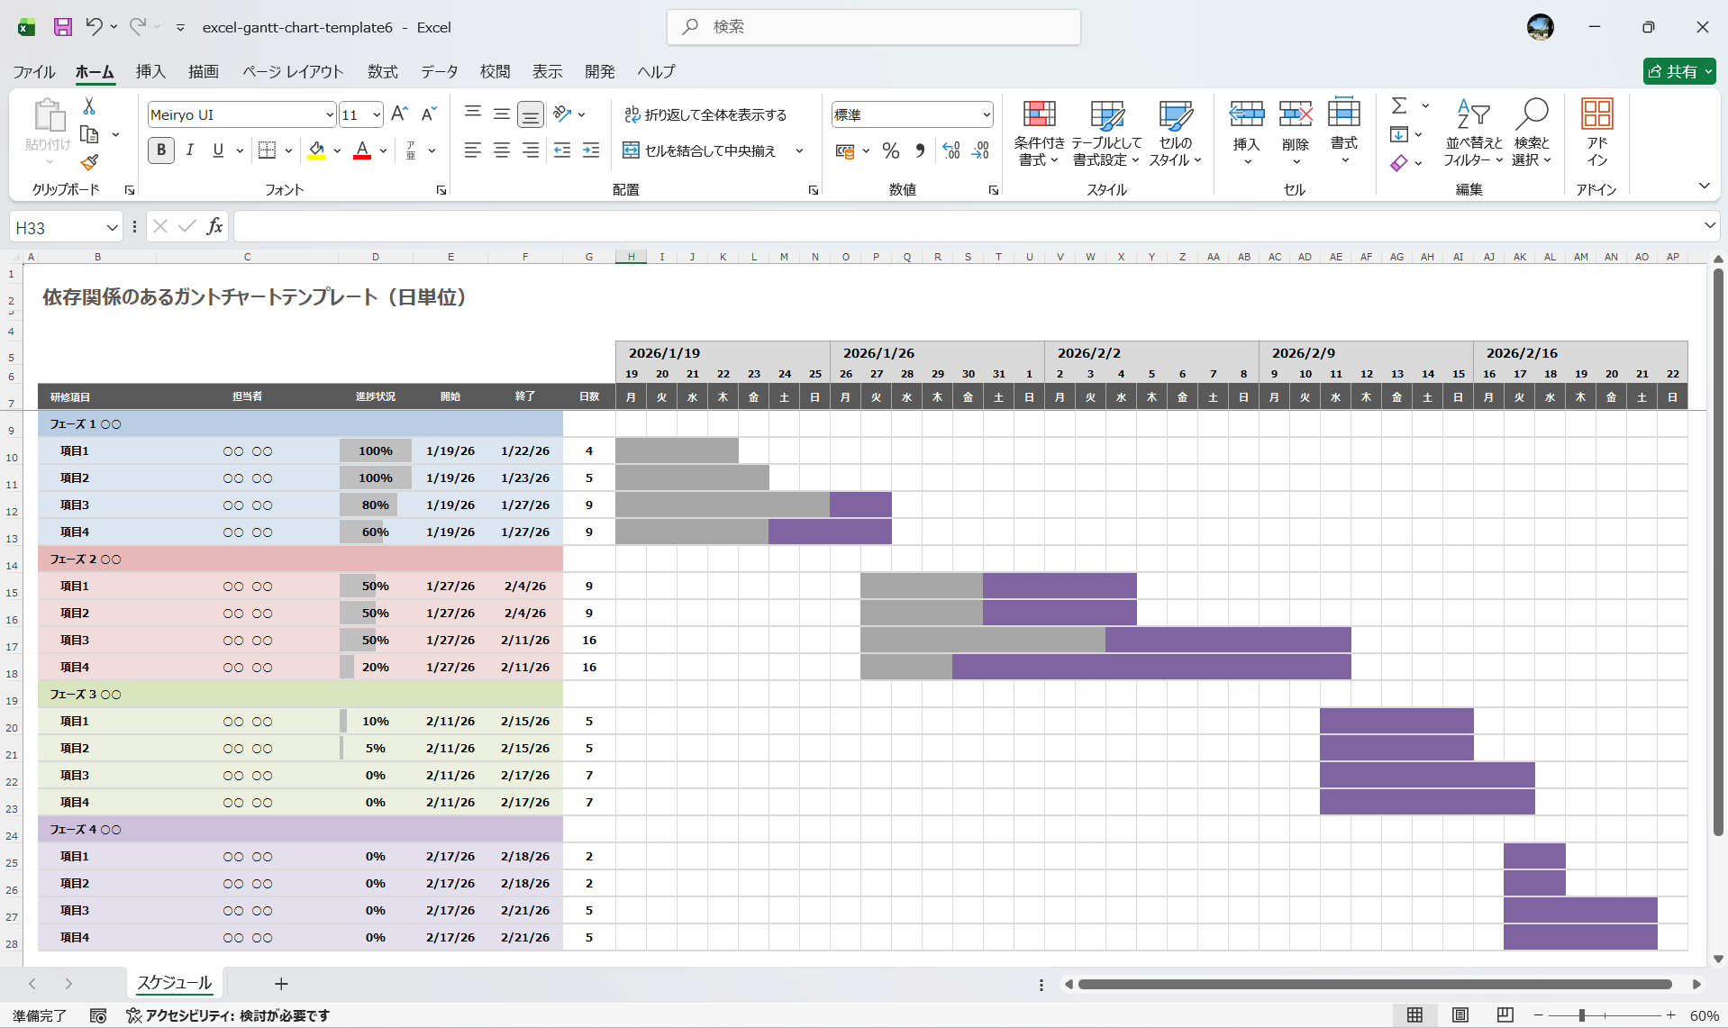Switch to the 数式 (Formulas) tab
This screenshot has height=1028, width=1728.
(x=382, y=71)
